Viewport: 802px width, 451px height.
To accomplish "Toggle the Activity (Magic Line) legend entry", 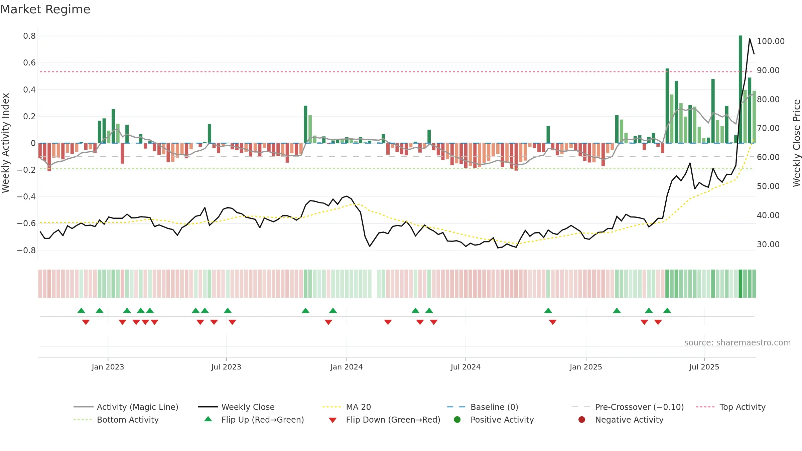I will pos(126,407).
